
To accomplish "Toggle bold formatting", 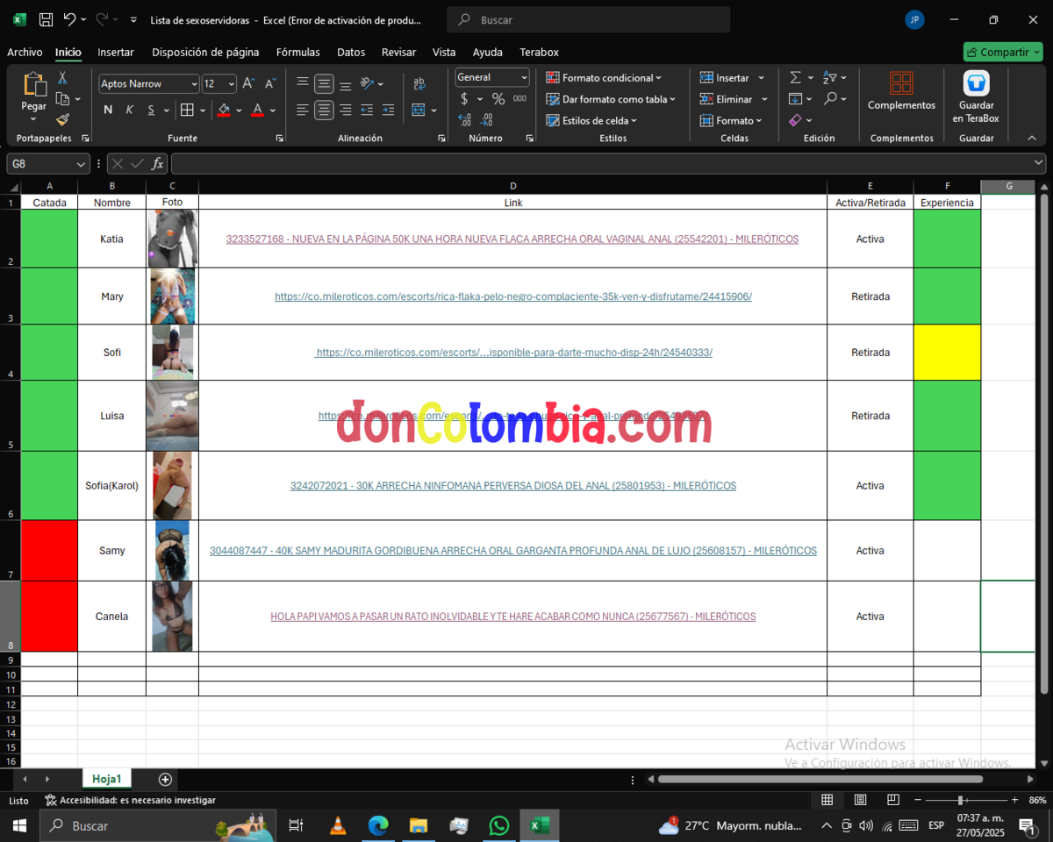I will (x=107, y=110).
